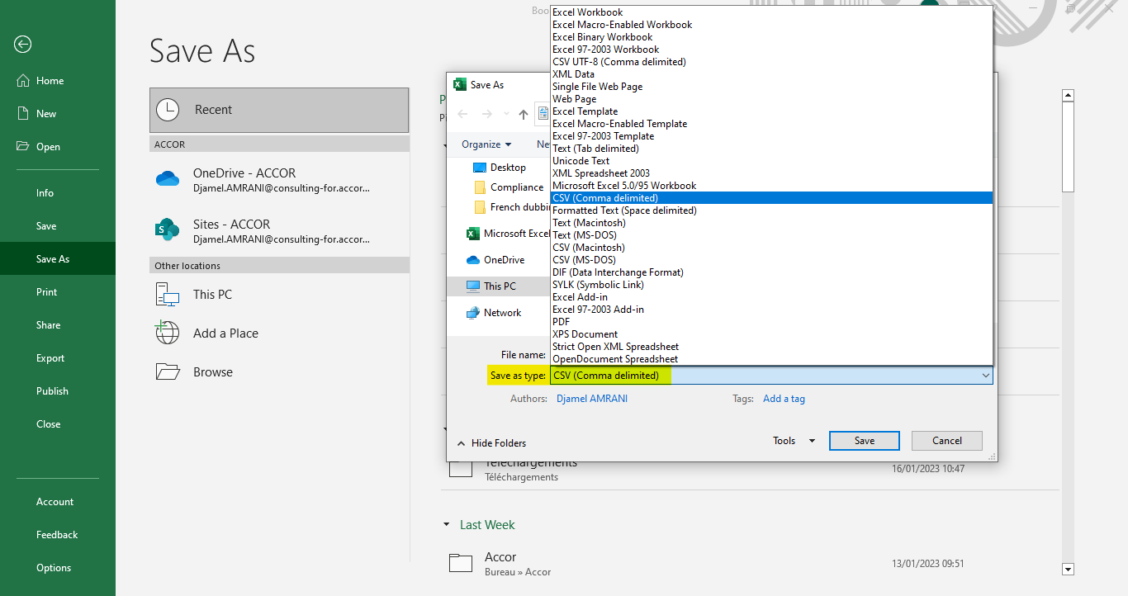Viewport: 1128px width, 596px height.
Task: Select Sites - ACCOR SharePoint location
Action: (x=279, y=231)
